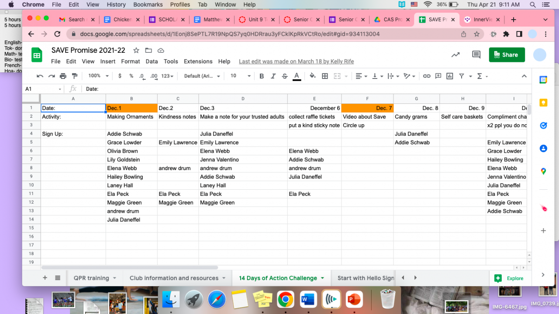Open the text color picker
559x314 pixels.
(297, 76)
